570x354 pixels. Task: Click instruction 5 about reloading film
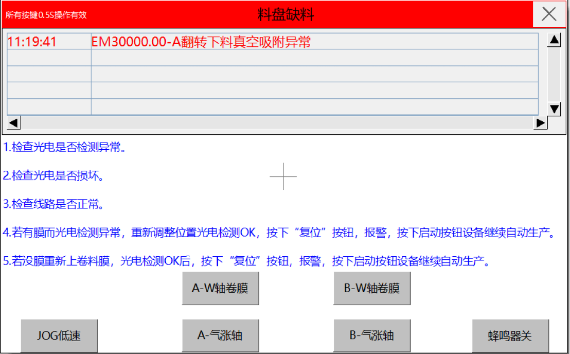click(246, 261)
